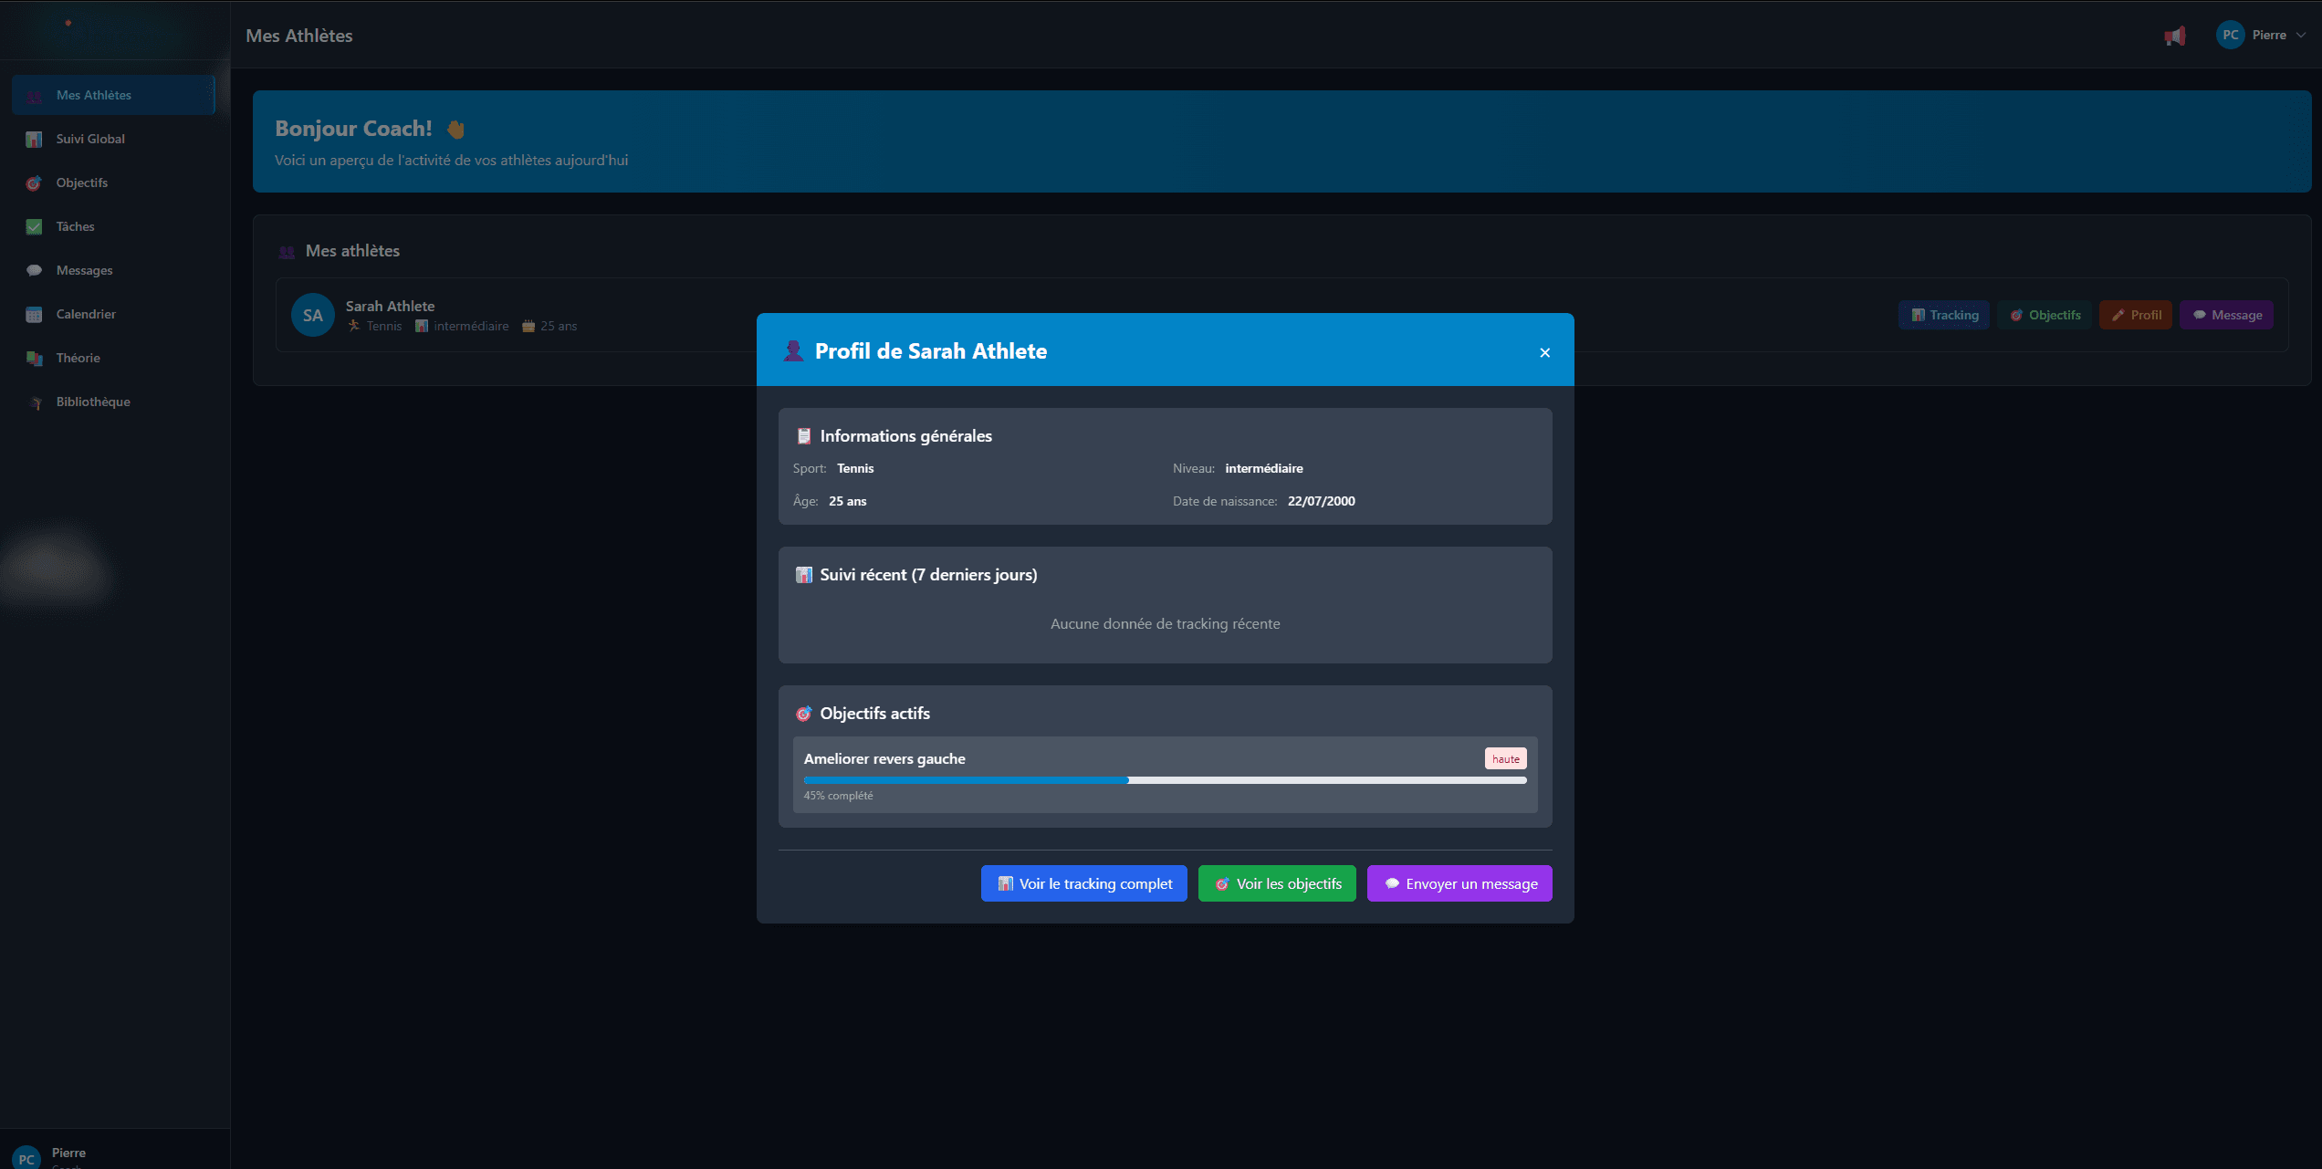The height and width of the screenshot is (1169, 2322).
Task: Click the Objectifs target icon in sidebar
Action: [34, 183]
